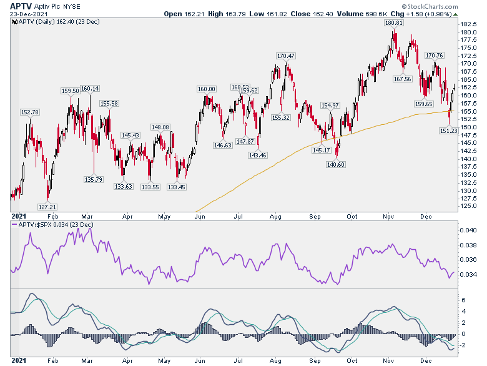
Task: Click the NYSE exchange label
Action: pos(72,6)
